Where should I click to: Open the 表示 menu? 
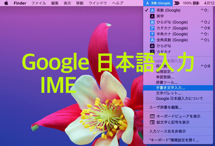click(67, 3)
